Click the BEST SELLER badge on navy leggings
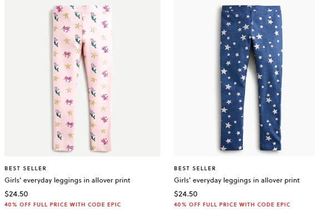This screenshot has height=212, width=315. pyautogui.click(x=195, y=169)
